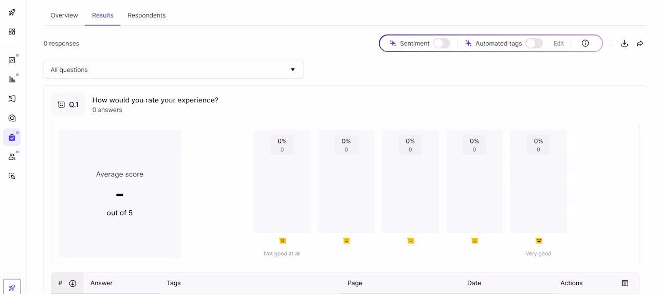Click the 'out of 5' text
658x294 pixels.
click(x=120, y=213)
